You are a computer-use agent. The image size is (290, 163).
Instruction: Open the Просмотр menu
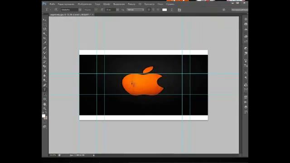(149, 4)
